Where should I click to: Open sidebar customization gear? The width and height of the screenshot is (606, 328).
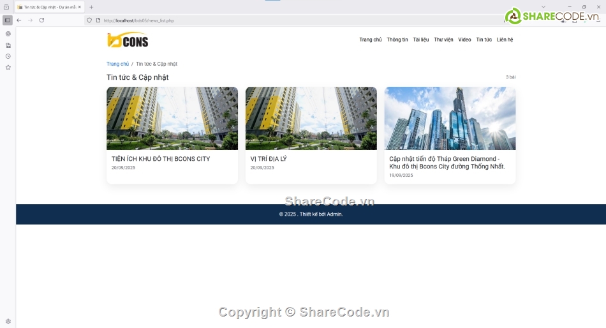pyautogui.click(x=8, y=322)
